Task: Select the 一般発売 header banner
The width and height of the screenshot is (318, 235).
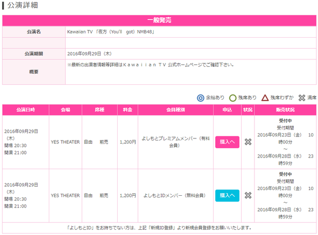Action: (159, 20)
